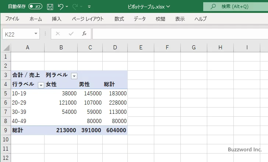Switch to the データ ribbon tab
The width and height of the screenshot is (268, 162).
click(x=140, y=19)
